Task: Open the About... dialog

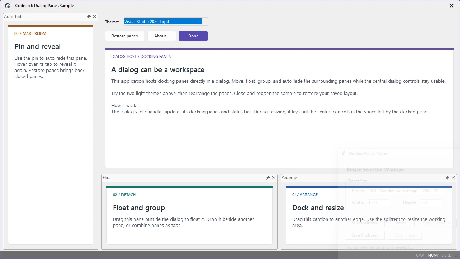Action: point(162,36)
